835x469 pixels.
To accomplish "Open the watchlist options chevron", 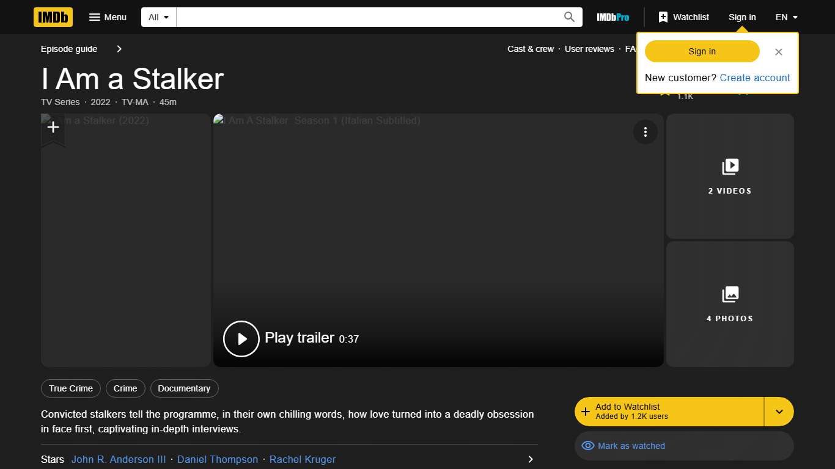I will click(x=779, y=411).
